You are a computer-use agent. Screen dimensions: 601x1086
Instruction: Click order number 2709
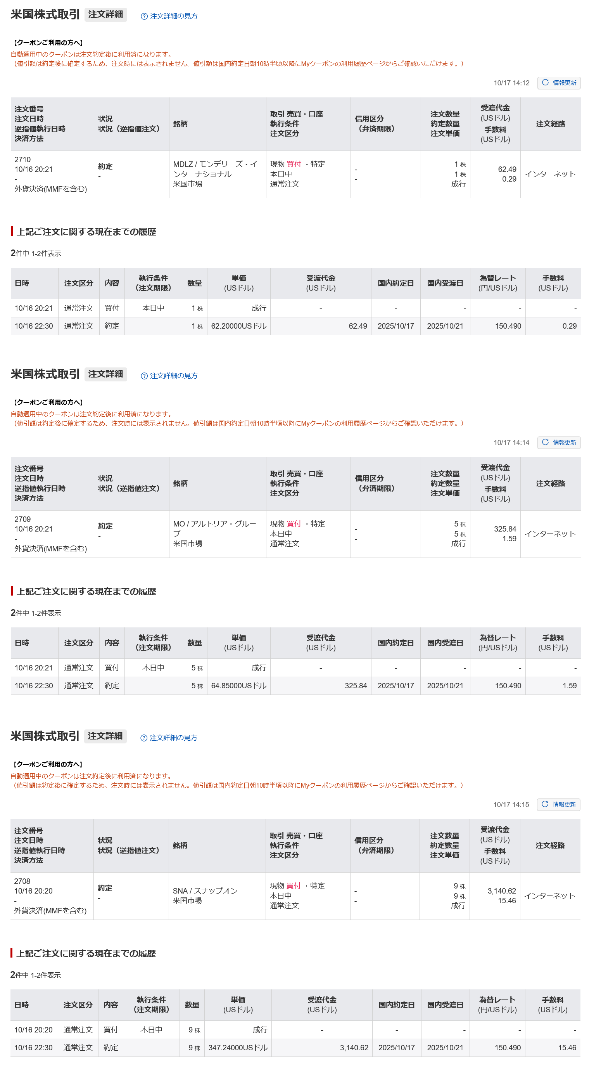click(23, 520)
